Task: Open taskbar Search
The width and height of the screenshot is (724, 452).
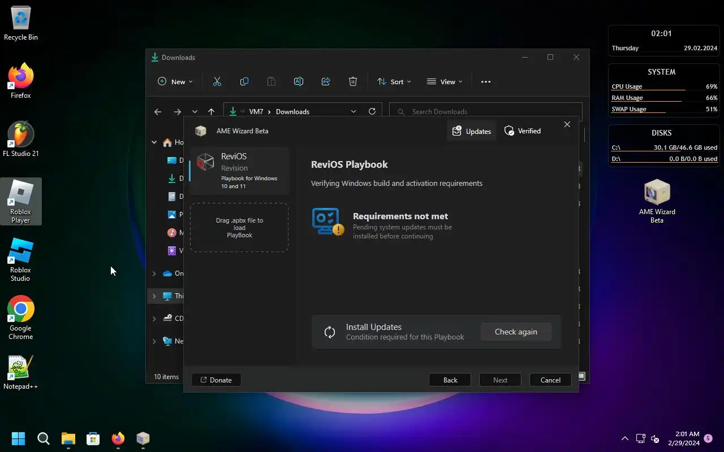Action: click(44, 438)
